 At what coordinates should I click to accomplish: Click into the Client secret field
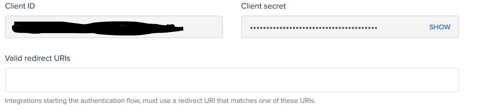[350, 27]
